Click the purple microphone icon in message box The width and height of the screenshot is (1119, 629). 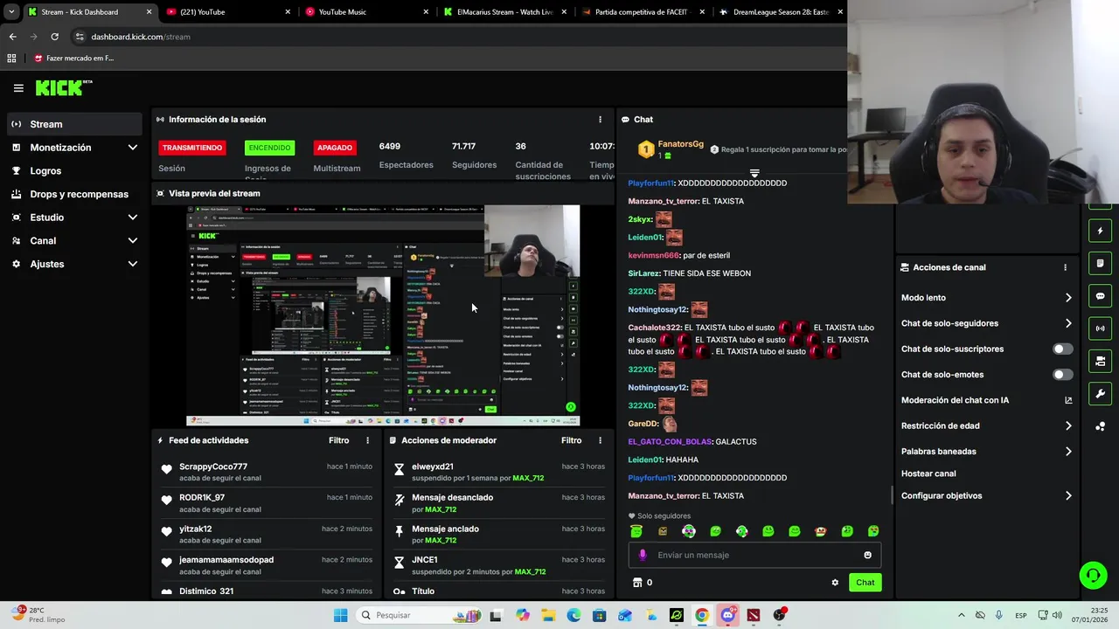click(643, 555)
